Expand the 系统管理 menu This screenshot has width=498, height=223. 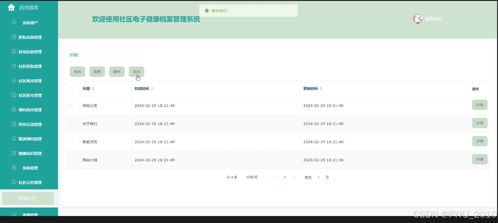pyautogui.click(x=29, y=168)
